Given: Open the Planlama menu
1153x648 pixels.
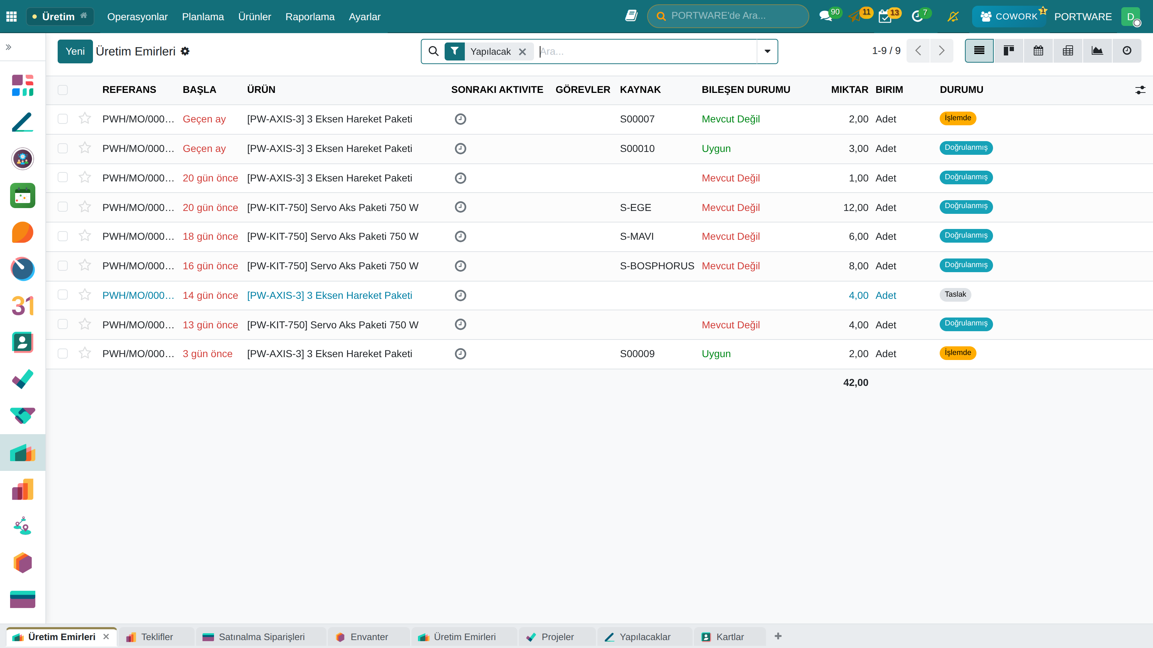Looking at the screenshot, I should 203,17.
